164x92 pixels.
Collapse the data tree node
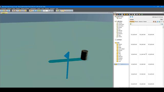115,43
